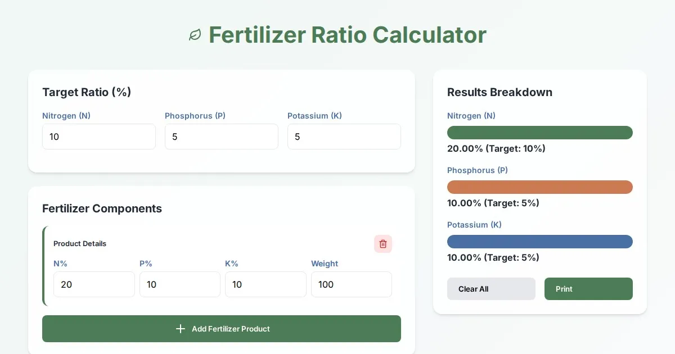The height and width of the screenshot is (354, 675).
Task: Click the blue Potassium progress bar
Action: click(540, 242)
